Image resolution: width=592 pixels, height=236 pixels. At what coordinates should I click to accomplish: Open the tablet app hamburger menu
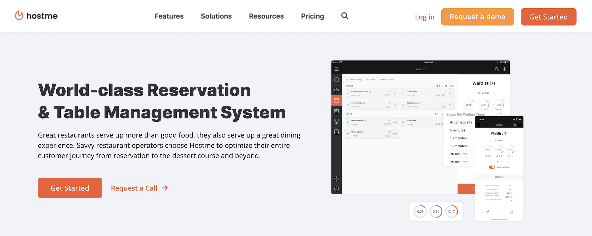337,69
